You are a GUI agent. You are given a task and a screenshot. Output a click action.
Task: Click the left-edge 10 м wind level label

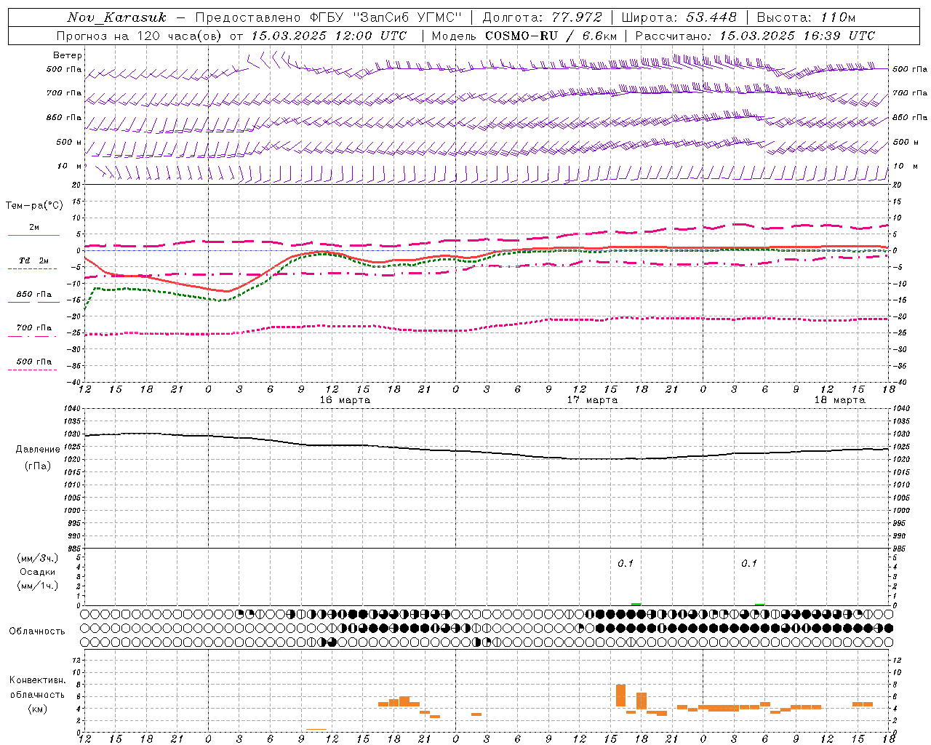point(69,166)
